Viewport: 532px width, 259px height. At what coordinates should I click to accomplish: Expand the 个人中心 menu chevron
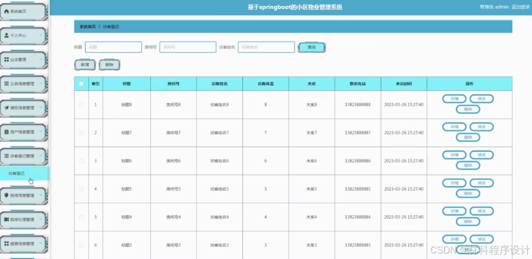coord(41,35)
